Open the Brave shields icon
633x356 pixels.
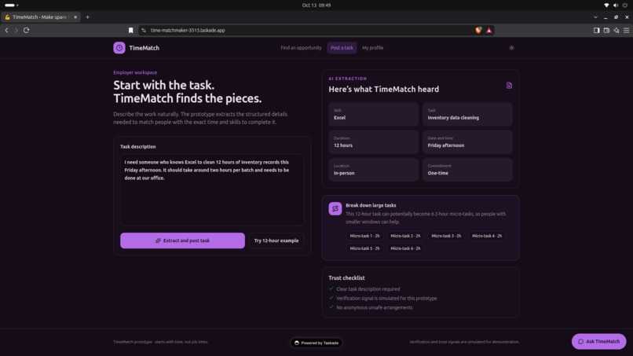478,31
